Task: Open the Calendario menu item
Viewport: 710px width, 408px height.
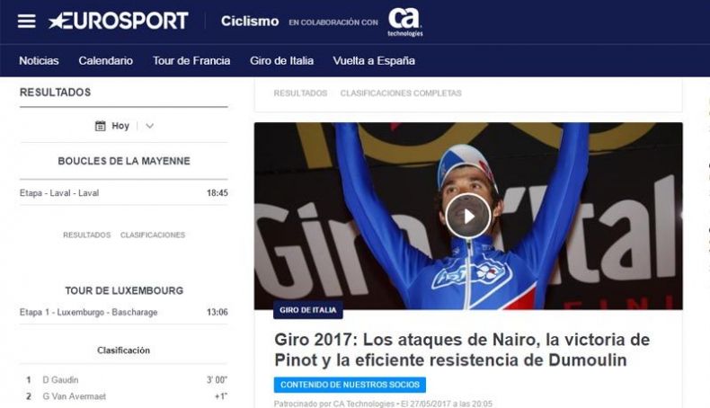Action: [105, 61]
